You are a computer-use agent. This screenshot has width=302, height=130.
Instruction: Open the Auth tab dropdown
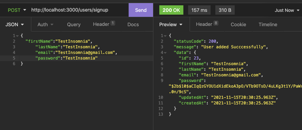pyautogui.click(x=45, y=24)
